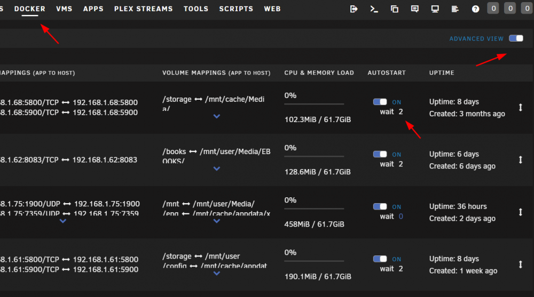
Task: Switch to the VMS tab
Action: [x=64, y=9]
